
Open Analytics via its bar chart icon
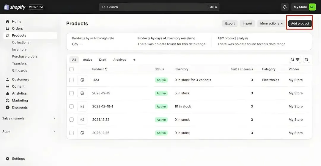click(7, 94)
